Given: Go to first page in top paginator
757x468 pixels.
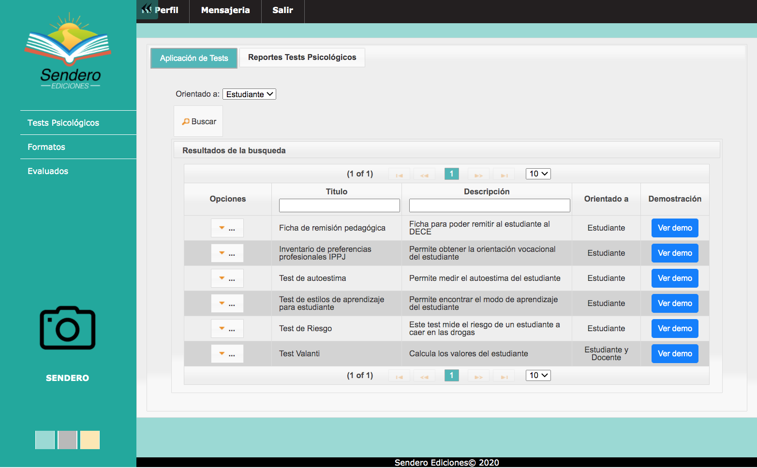Looking at the screenshot, I should point(399,174).
